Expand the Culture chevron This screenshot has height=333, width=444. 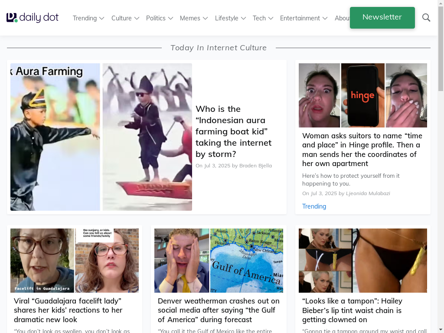tap(137, 18)
